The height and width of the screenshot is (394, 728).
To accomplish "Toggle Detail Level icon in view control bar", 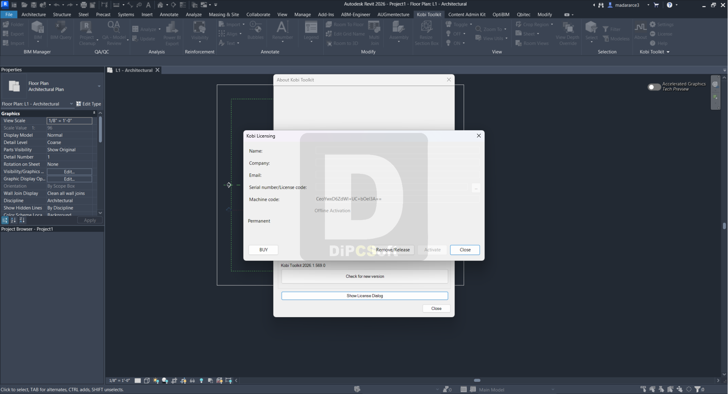I will (x=138, y=380).
